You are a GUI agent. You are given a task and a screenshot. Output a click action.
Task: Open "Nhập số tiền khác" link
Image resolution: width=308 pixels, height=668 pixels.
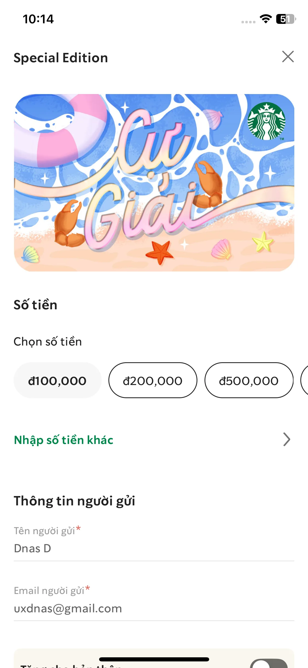coord(64,440)
